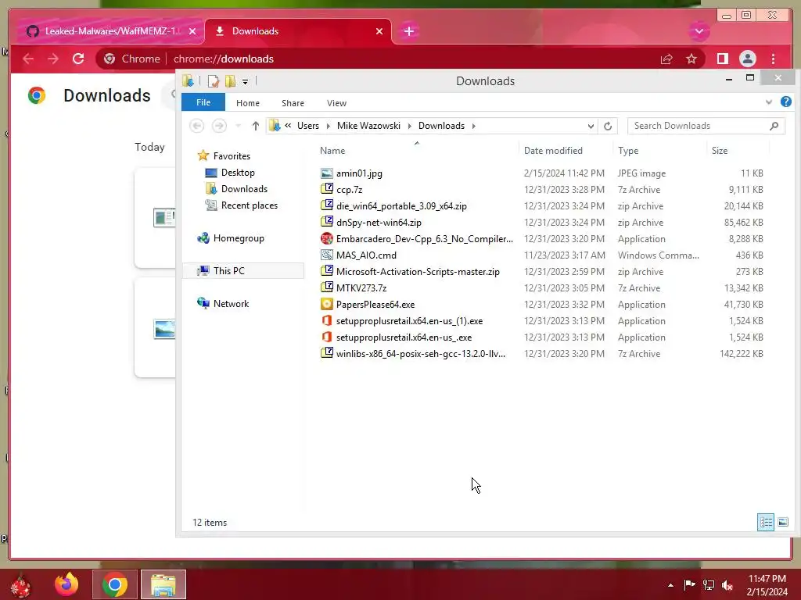Click Chrome address bar URL
801x600 pixels.
tap(223, 59)
